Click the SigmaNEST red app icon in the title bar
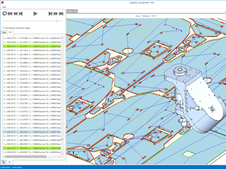The height and width of the screenshot is (169, 226). point(2,3)
